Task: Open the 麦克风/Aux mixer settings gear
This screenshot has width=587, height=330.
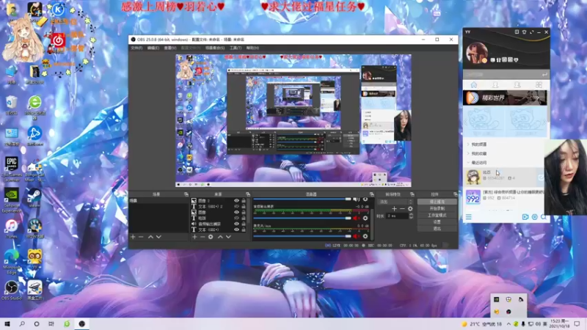Action: click(x=365, y=236)
